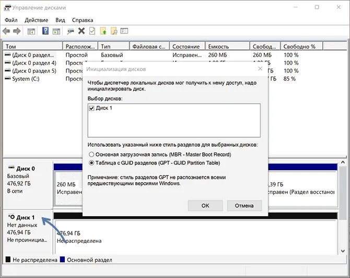Open Help with the question mark icon
Screen dimensions: 350x278
[45, 31]
